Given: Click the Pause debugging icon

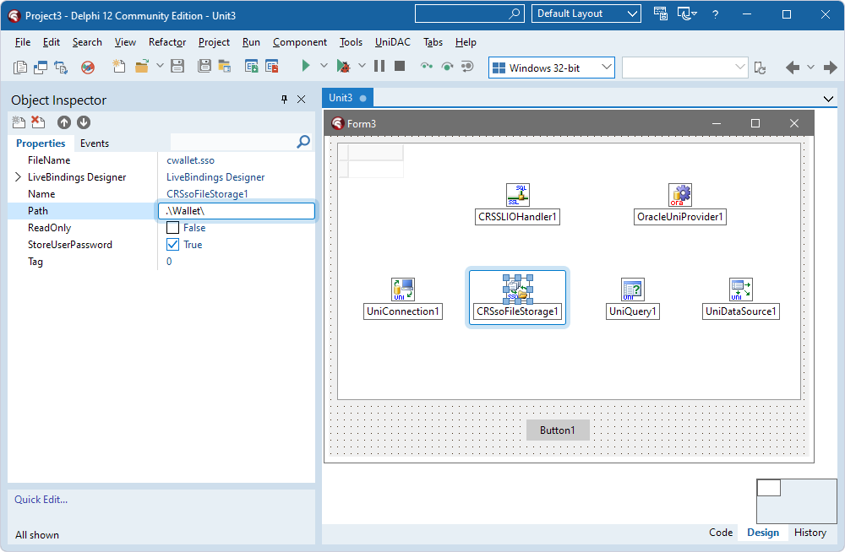Looking at the screenshot, I should (380, 65).
